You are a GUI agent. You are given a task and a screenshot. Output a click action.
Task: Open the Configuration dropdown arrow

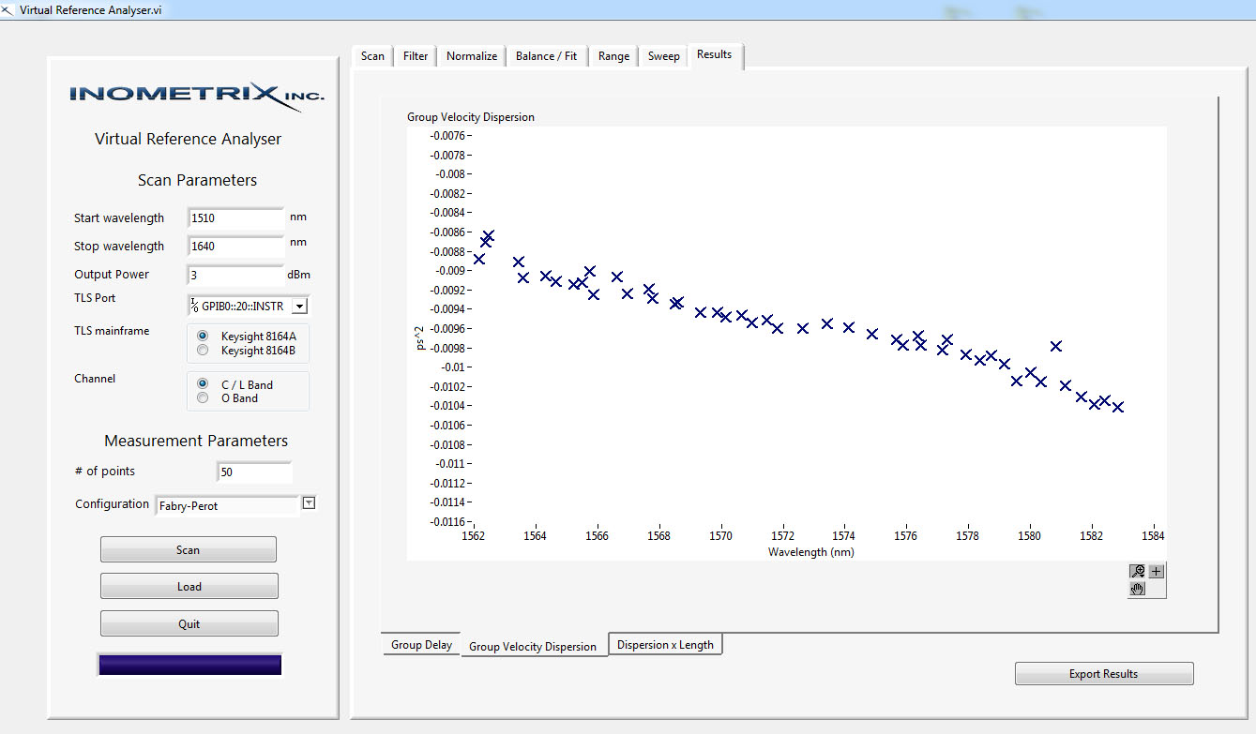(x=310, y=503)
